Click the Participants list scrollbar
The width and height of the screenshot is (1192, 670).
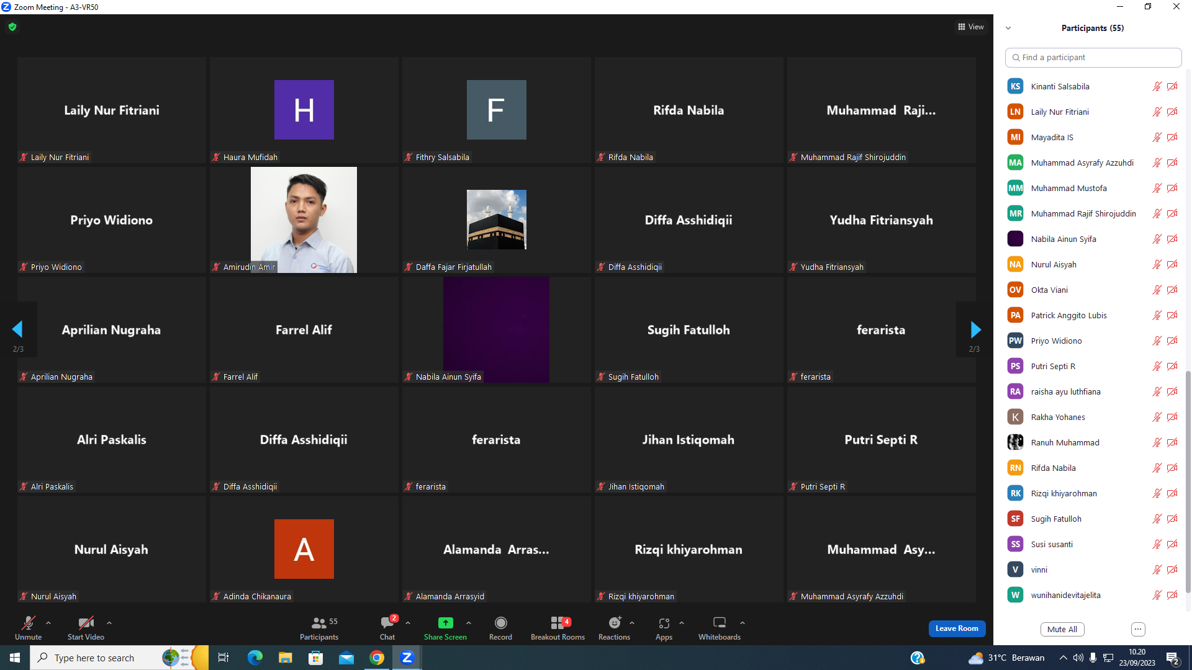click(x=1188, y=481)
